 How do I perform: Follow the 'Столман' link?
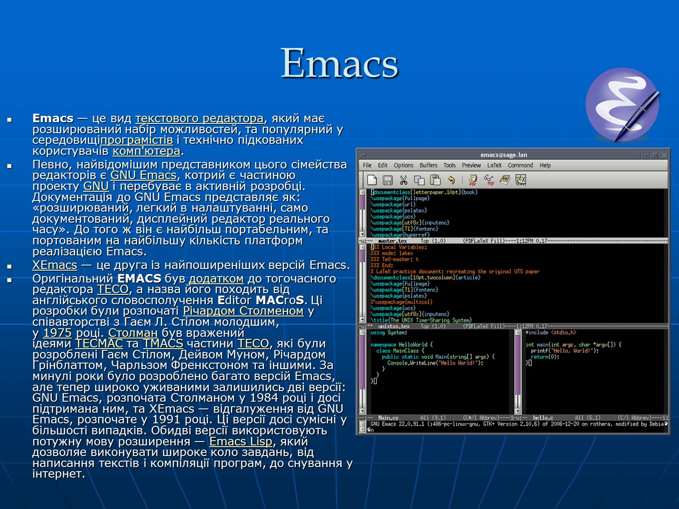[x=133, y=333]
